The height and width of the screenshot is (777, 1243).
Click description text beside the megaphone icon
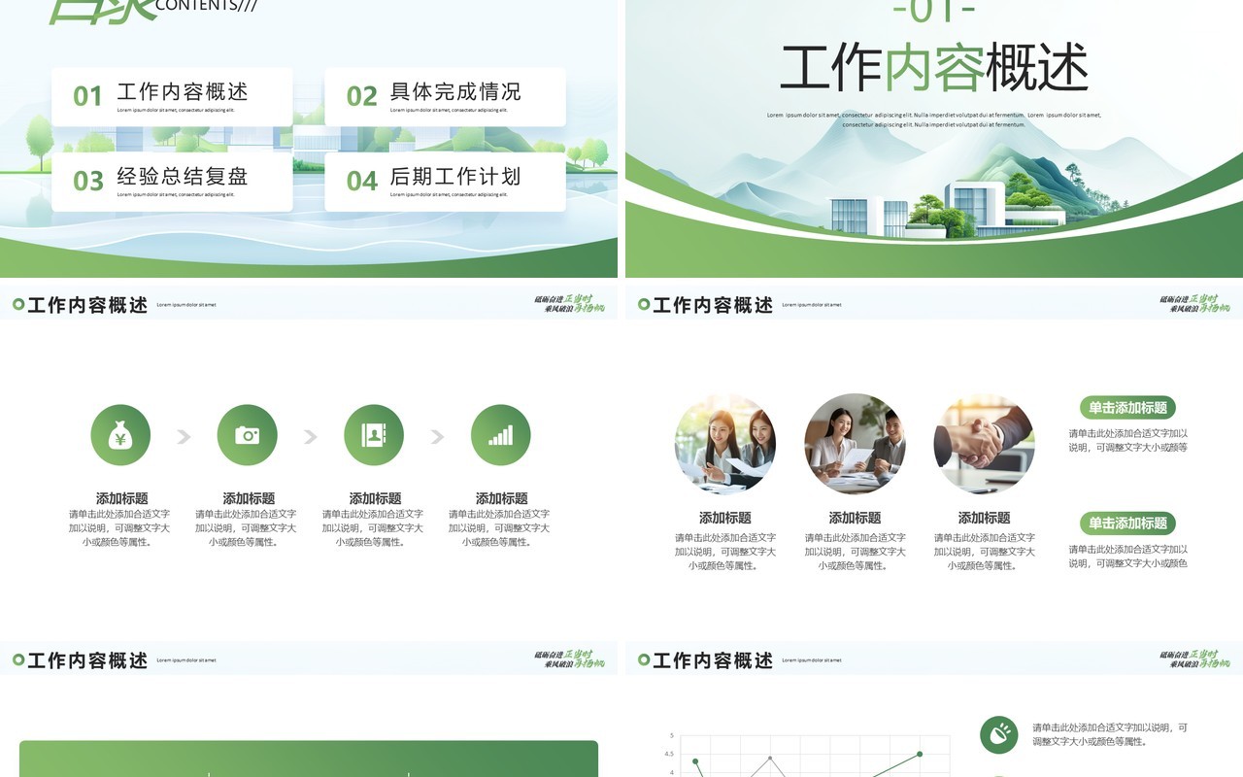[x=1110, y=734]
